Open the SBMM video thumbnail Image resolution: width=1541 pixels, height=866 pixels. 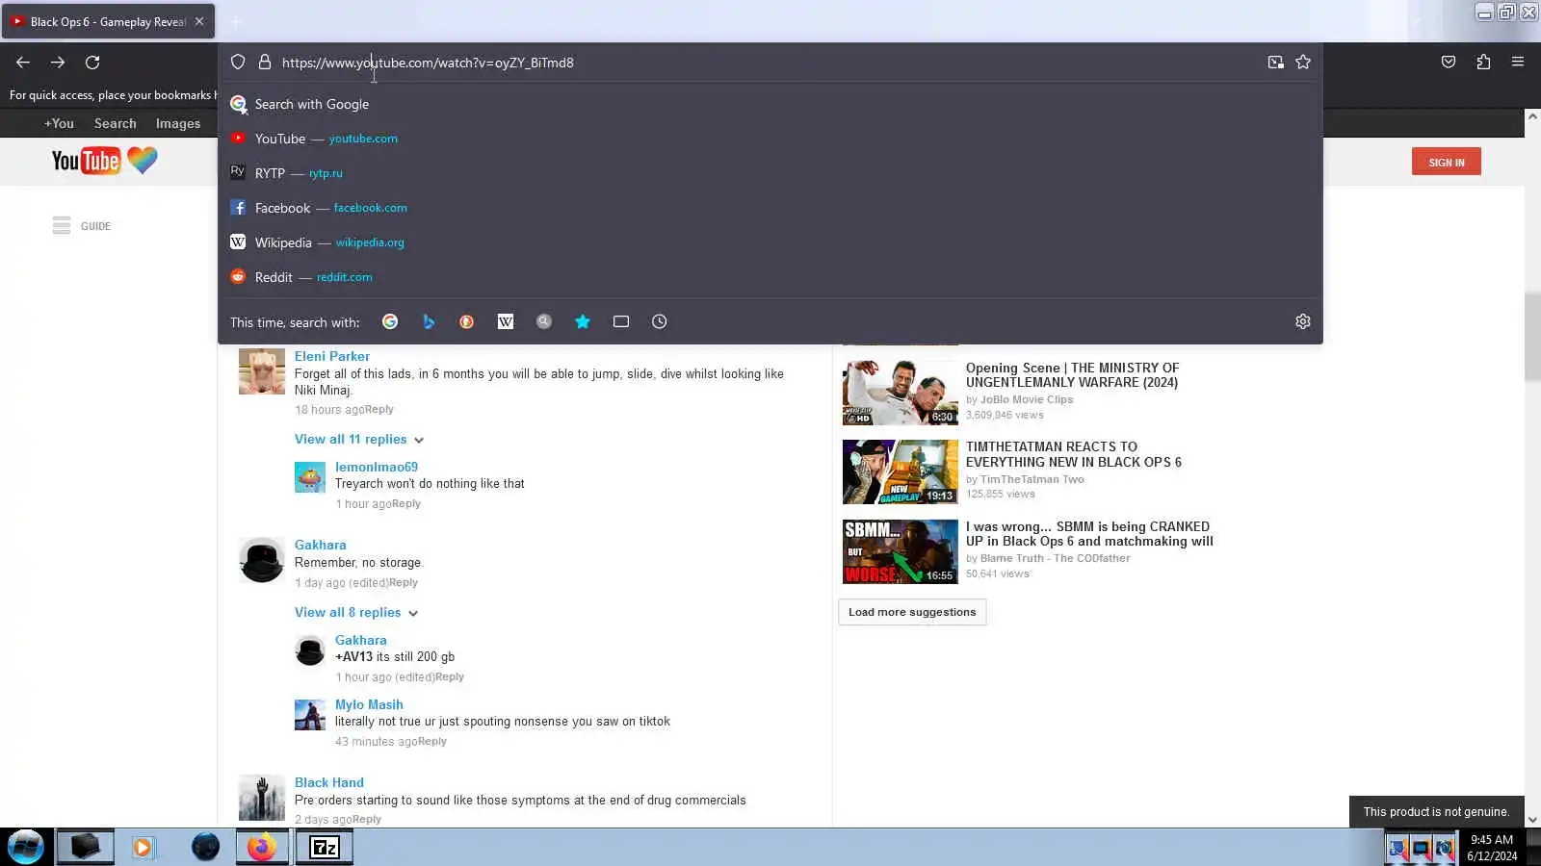[x=901, y=552]
